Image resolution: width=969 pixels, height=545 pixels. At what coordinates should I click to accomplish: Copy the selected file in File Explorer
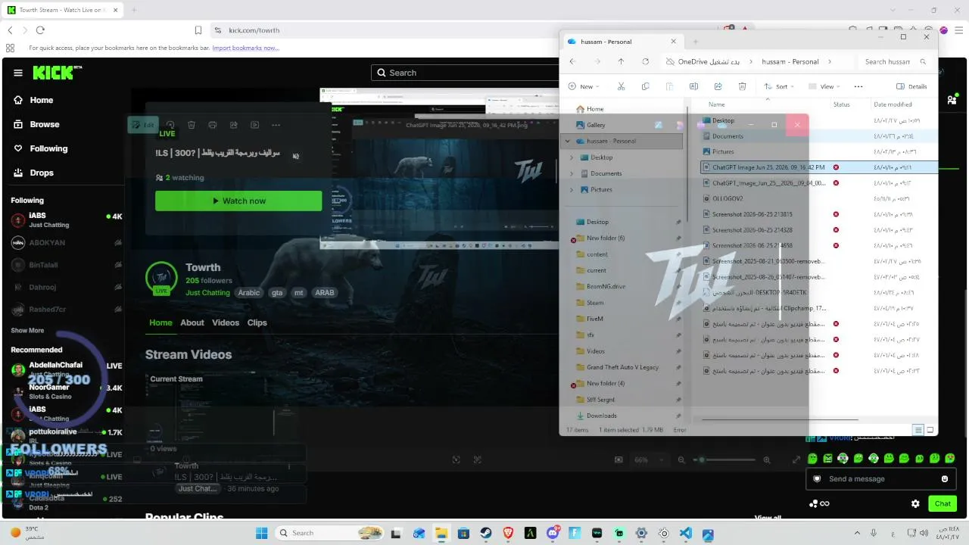pyautogui.click(x=645, y=86)
